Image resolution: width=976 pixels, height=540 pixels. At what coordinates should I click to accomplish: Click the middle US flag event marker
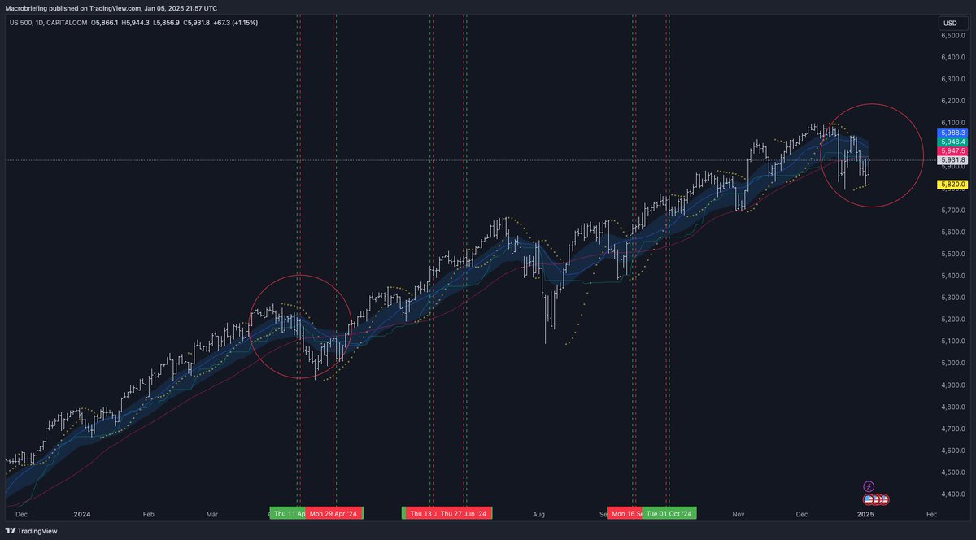tap(875, 499)
